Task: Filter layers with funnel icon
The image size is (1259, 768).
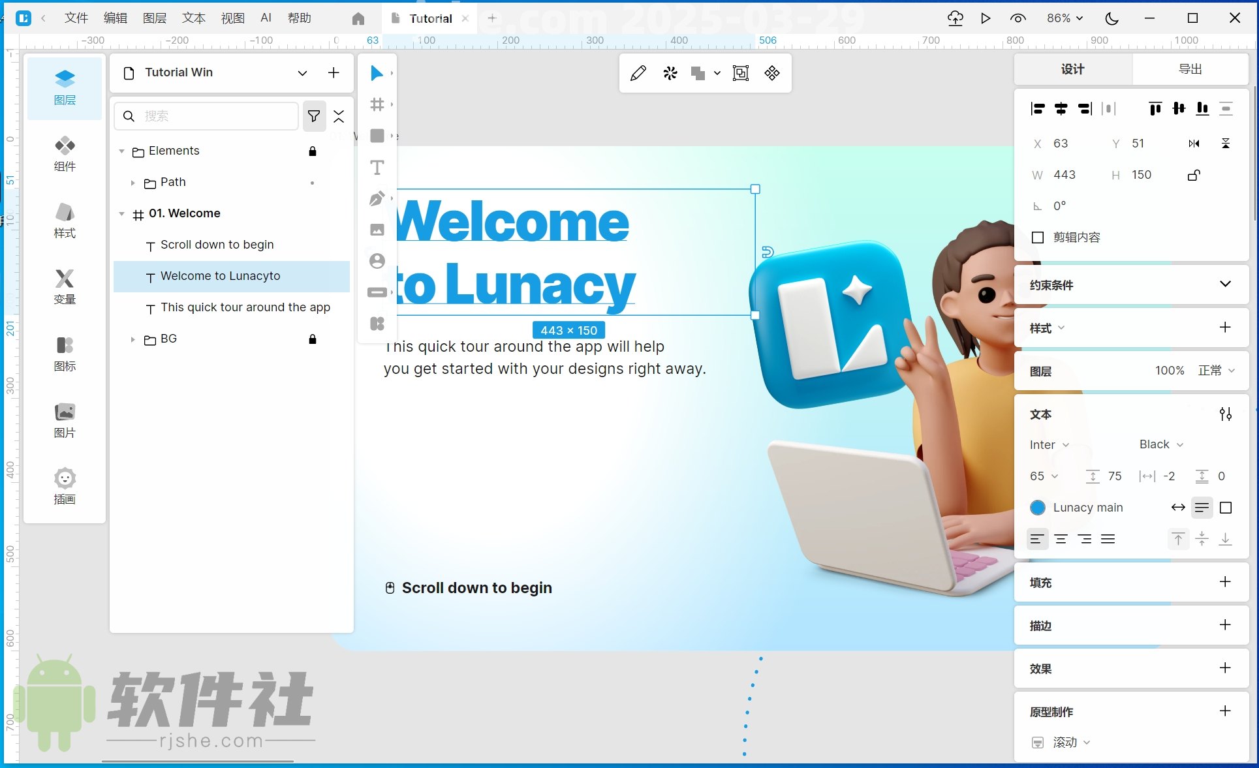Action: click(314, 116)
